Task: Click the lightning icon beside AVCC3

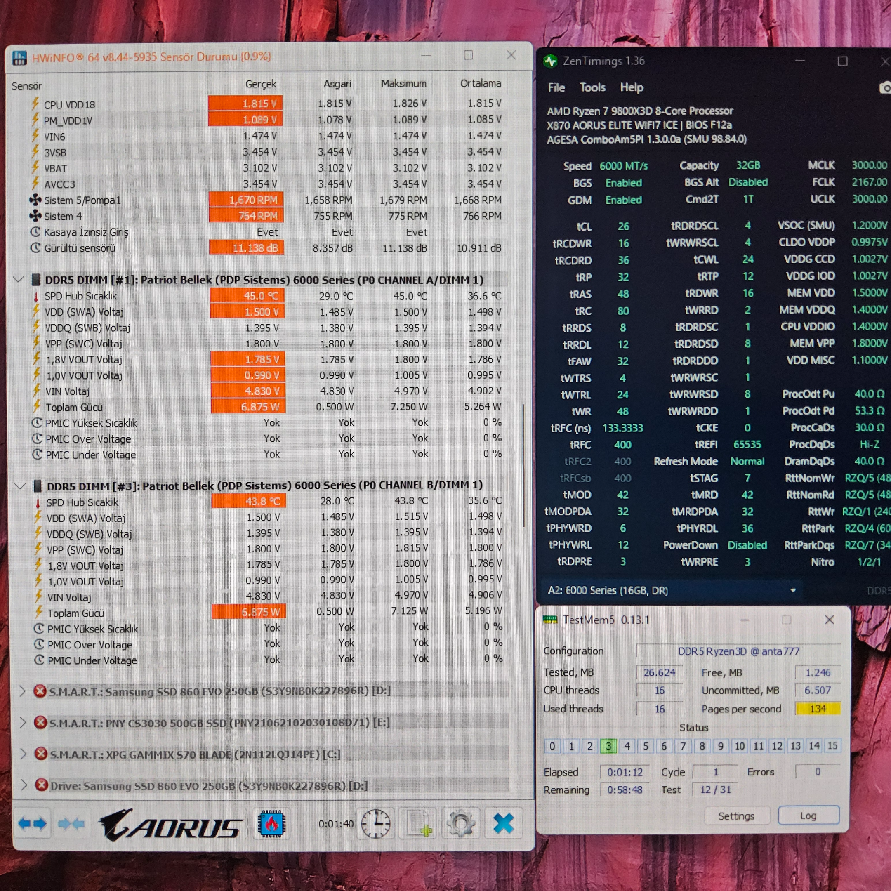Action: (35, 184)
